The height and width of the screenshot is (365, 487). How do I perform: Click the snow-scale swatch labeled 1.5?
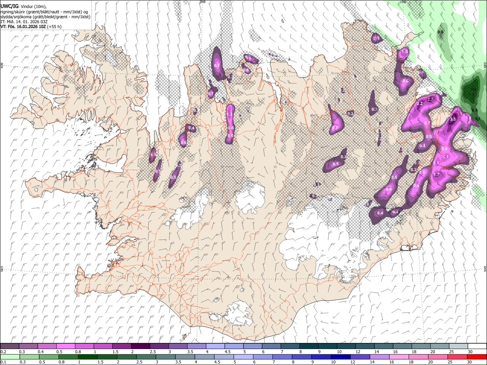coord(121,346)
